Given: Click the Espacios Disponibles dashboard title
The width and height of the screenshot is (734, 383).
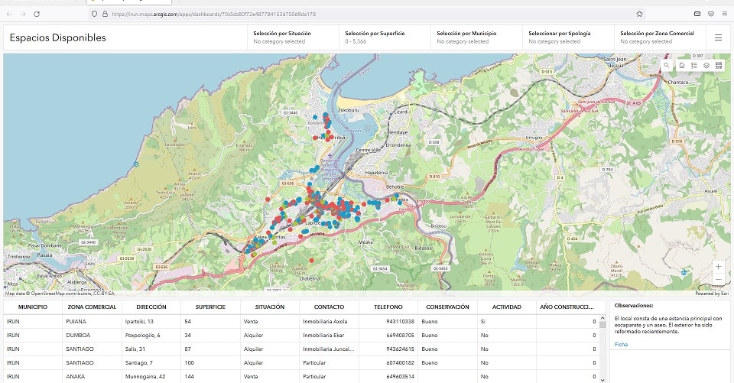Looking at the screenshot, I should (x=57, y=37).
